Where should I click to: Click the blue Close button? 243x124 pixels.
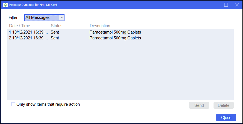(x=226, y=118)
